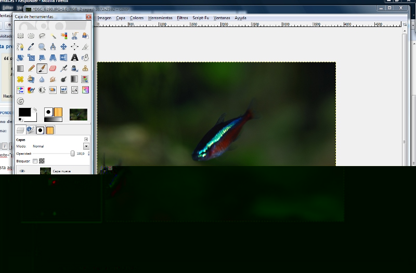
Task: Choose the Shear tool
Action: click(42, 58)
